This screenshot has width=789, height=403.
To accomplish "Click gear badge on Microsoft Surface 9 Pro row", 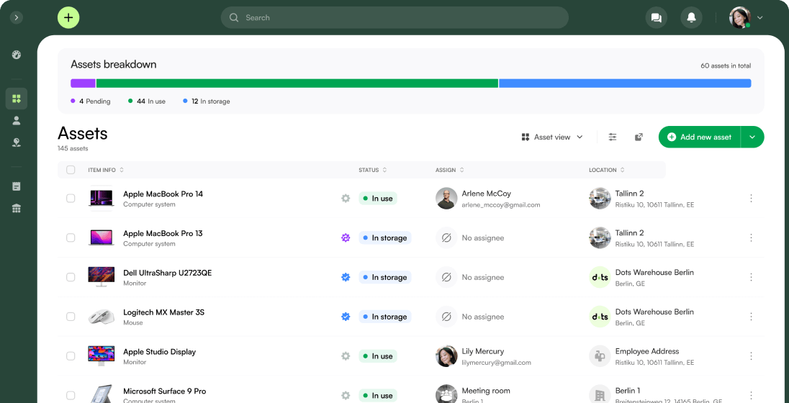I will [x=346, y=396].
